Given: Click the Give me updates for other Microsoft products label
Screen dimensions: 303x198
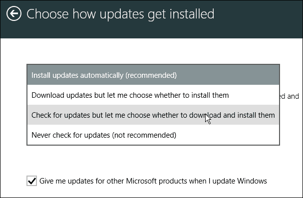Looking at the screenshot, I should (153, 181).
